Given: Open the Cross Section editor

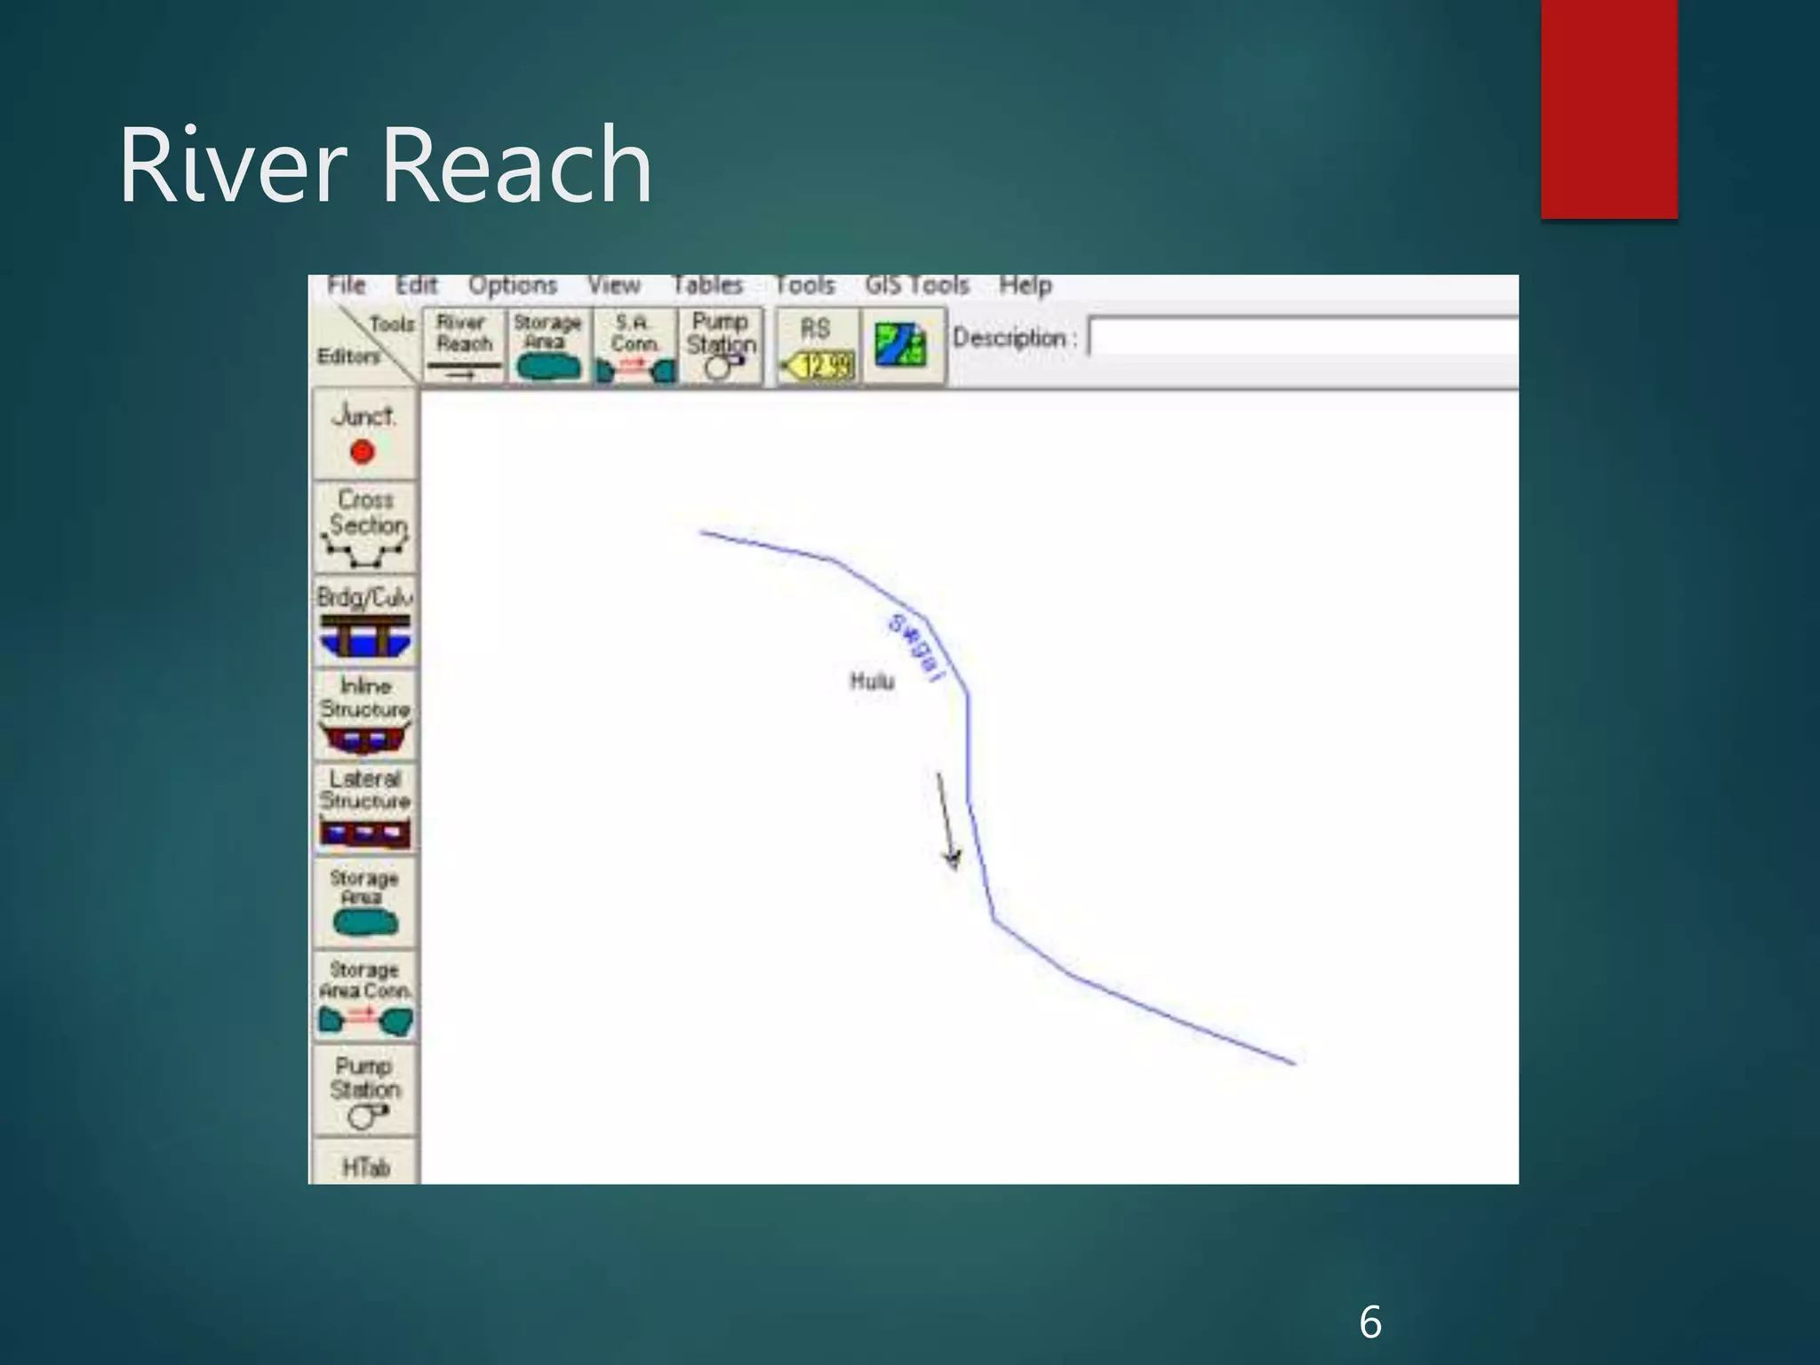Looking at the screenshot, I should [x=365, y=527].
